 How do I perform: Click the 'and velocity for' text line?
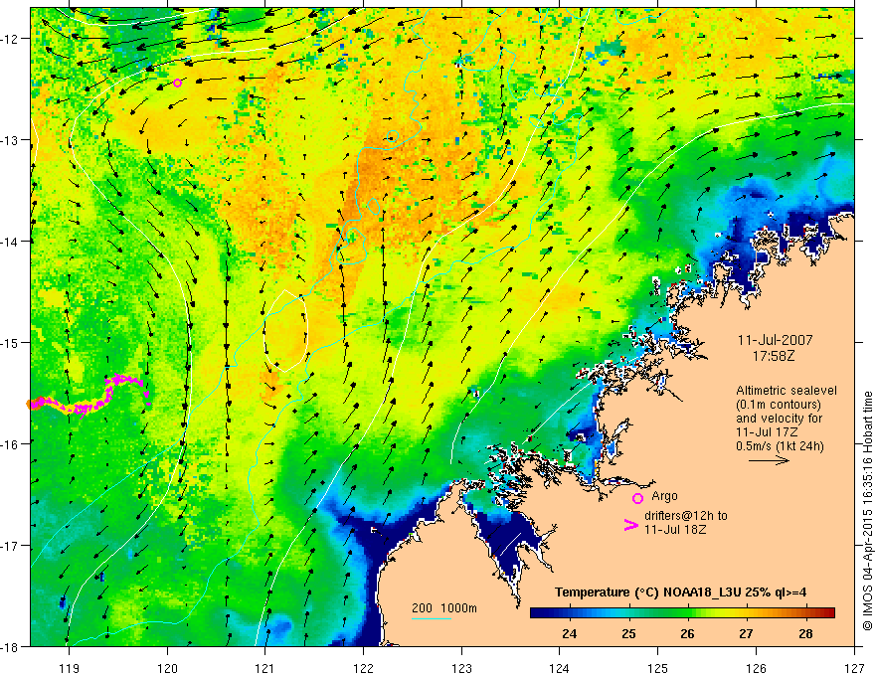[x=779, y=419]
